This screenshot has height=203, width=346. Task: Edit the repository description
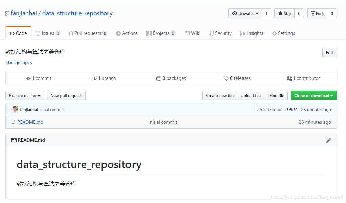329,52
